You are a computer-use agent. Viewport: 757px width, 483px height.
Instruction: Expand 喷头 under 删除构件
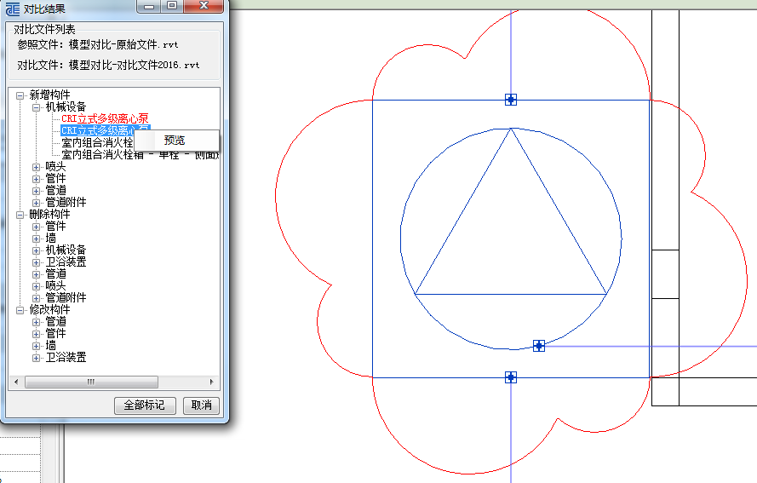click(37, 286)
